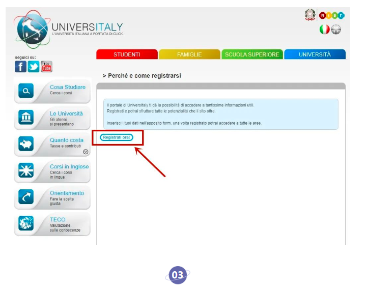Click the Italian Republic emblem
This screenshot has width=366, height=288.
click(x=310, y=15)
